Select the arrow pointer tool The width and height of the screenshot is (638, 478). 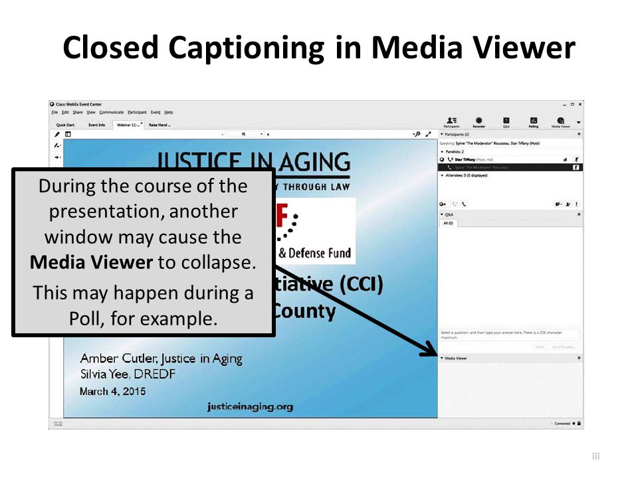(x=57, y=157)
